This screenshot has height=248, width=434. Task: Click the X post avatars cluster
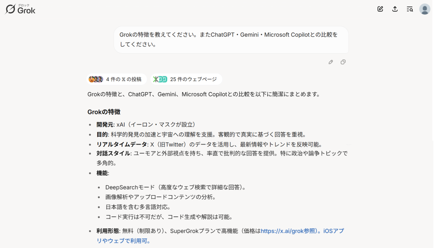coord(96,79)
